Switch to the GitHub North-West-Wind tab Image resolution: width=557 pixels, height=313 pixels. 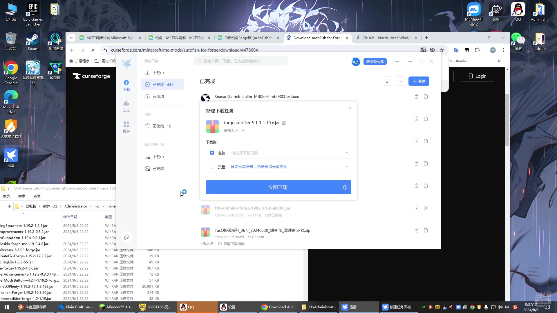coord(386,38)
